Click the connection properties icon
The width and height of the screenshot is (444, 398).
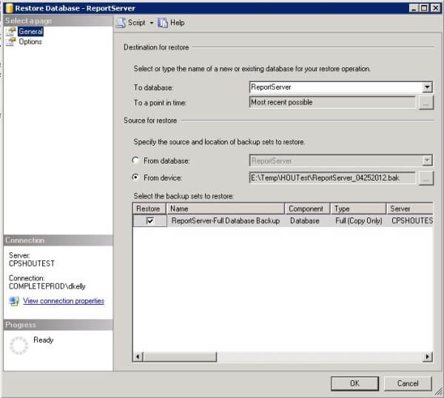(x=14, y=301)
